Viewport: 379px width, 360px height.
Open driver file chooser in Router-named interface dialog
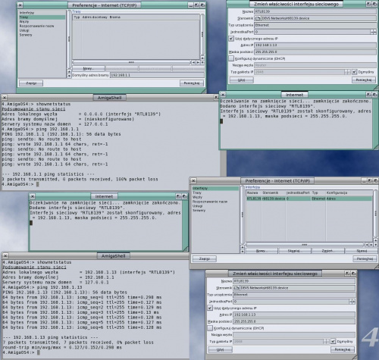(x=258, y=18)
